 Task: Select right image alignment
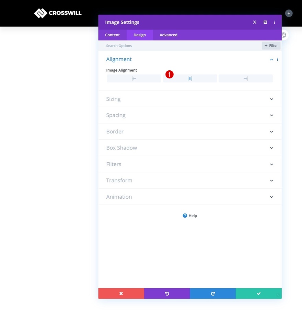click(246, 78)
